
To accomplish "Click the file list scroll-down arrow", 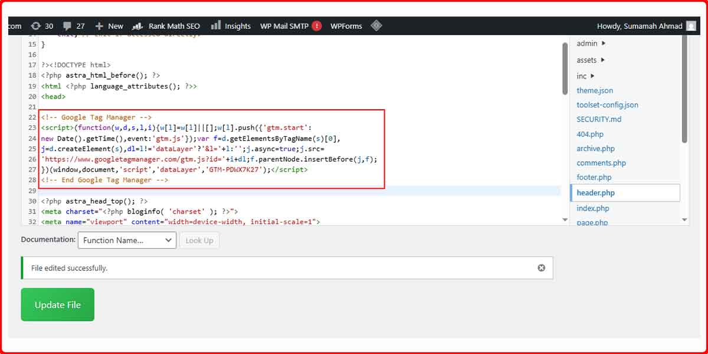I will click(x=684, y=220).
